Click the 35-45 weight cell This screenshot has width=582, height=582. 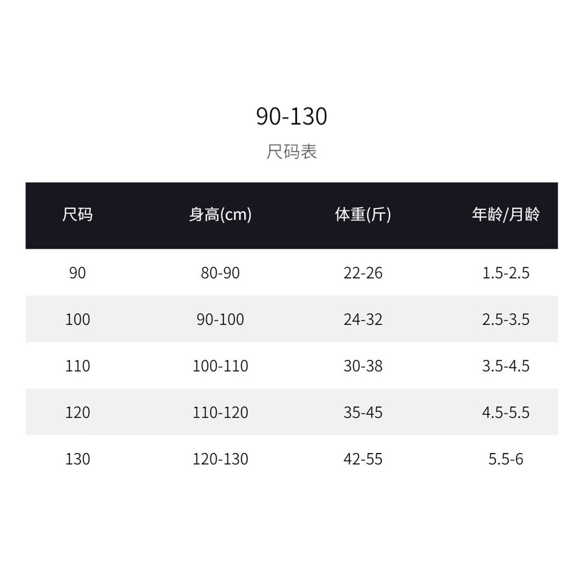point(363,413)
